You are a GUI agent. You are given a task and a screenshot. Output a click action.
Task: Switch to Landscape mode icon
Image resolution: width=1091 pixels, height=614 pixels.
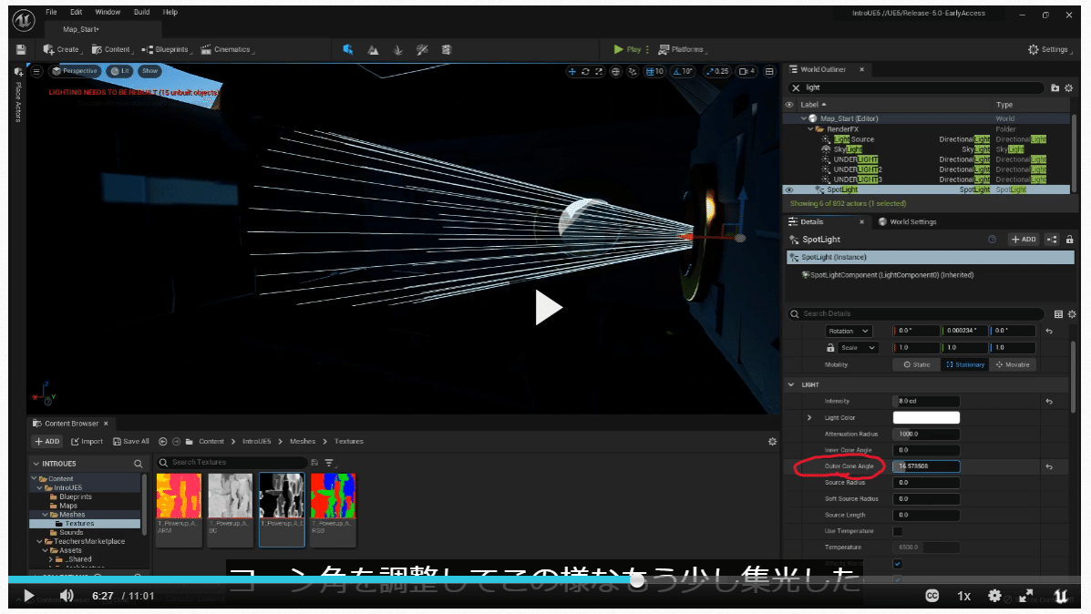pyautogui.click(x=373, y=49)
